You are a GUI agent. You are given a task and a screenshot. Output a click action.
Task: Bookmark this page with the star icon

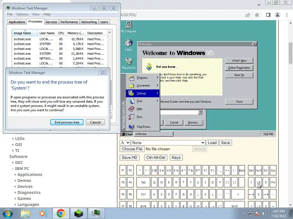coord(257,15)
